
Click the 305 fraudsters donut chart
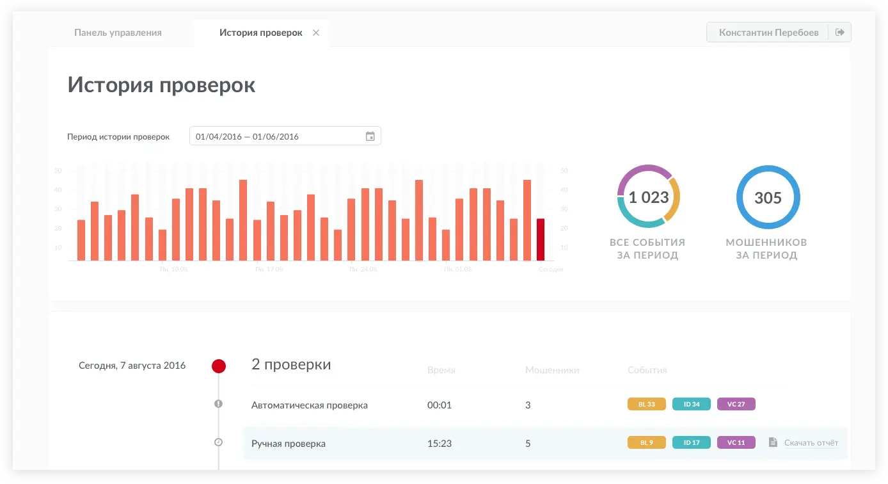click(768, 197)
